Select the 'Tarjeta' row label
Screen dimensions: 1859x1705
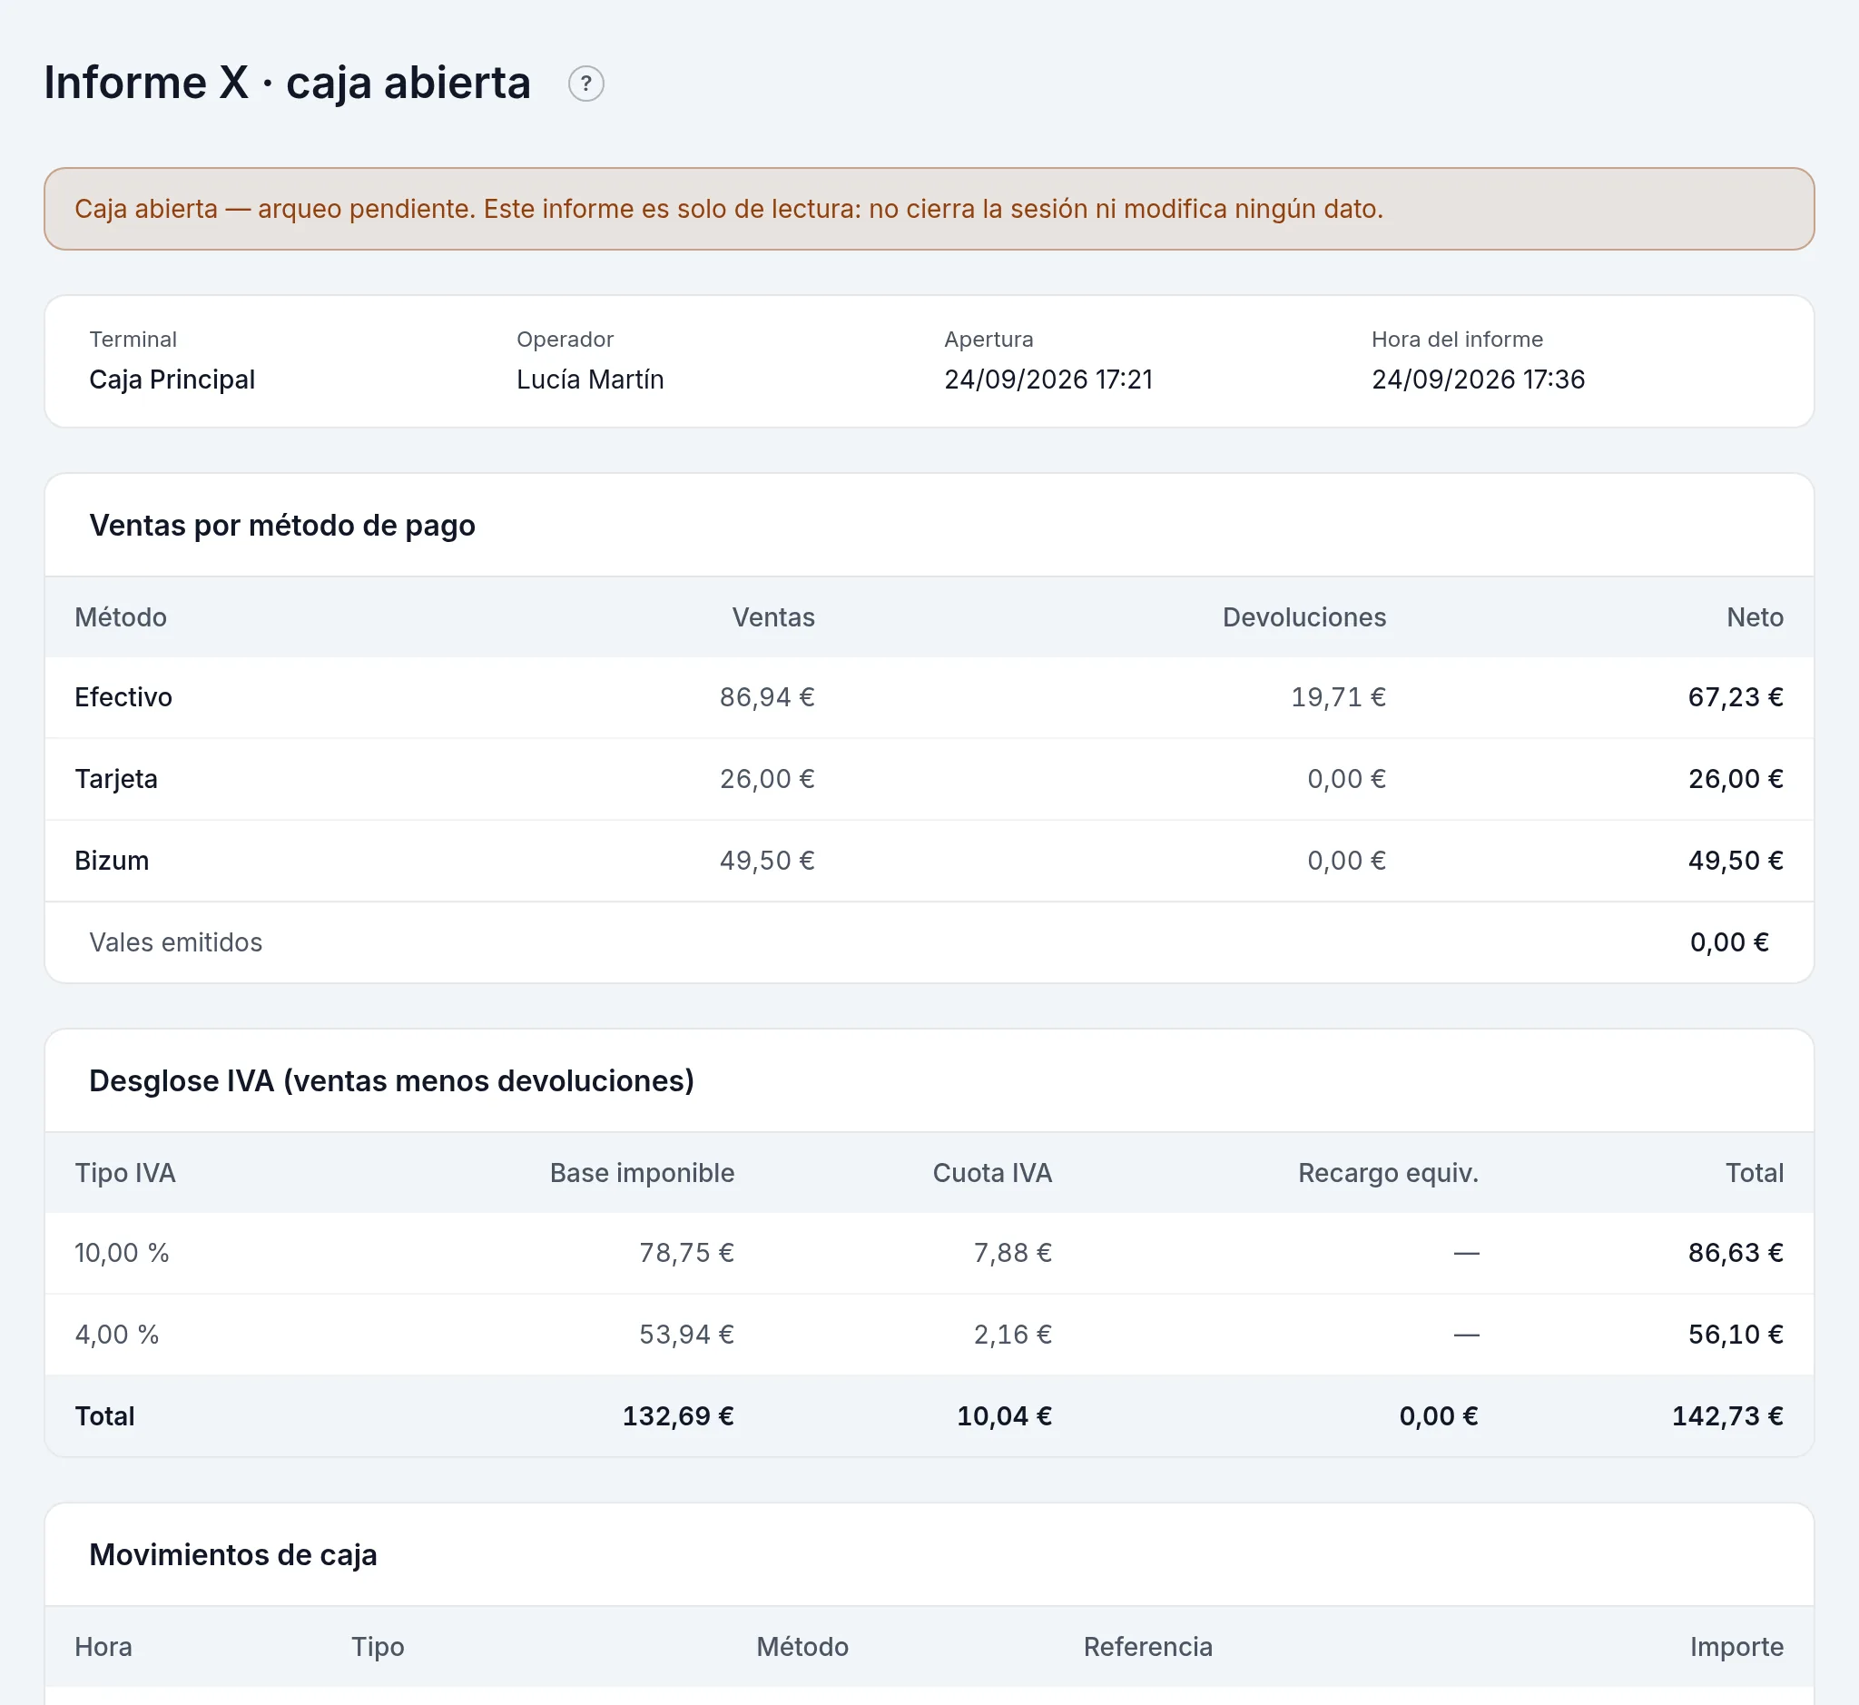point(116,779)
